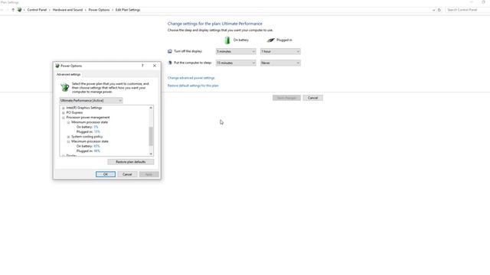
Task: Click OK in Power Options dialog
Action: 106,174
